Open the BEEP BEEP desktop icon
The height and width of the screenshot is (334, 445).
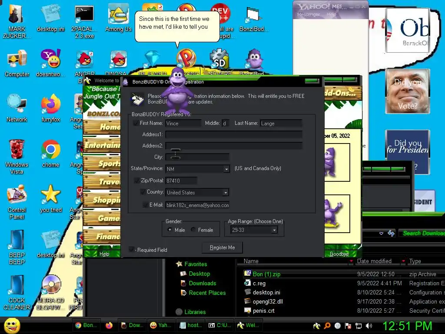[x=17, y=247]
